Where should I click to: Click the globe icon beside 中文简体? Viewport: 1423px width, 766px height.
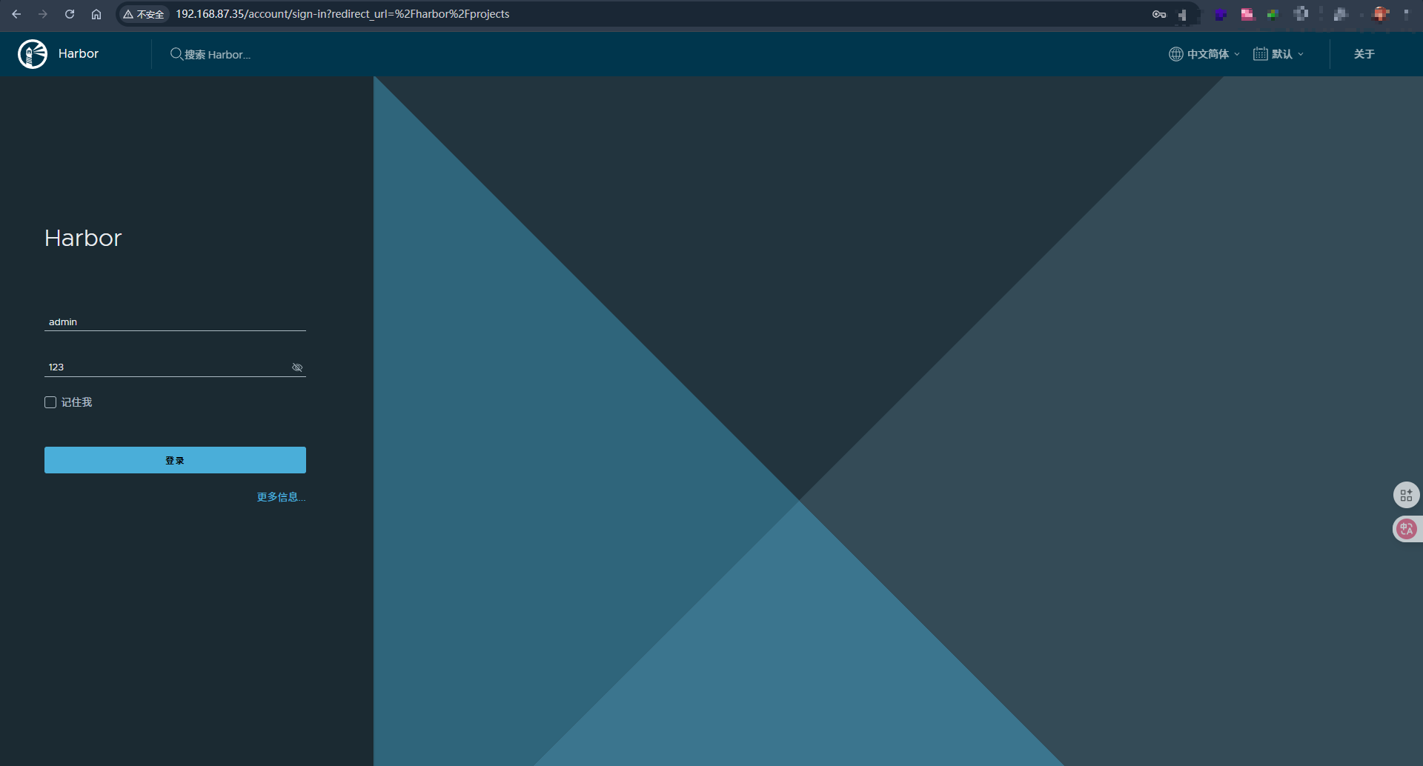(1176, 54)
